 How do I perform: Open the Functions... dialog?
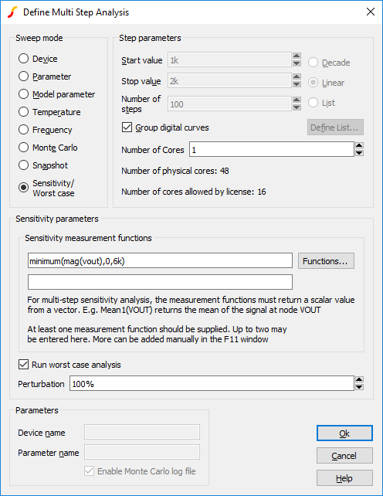tap(326, 261)
